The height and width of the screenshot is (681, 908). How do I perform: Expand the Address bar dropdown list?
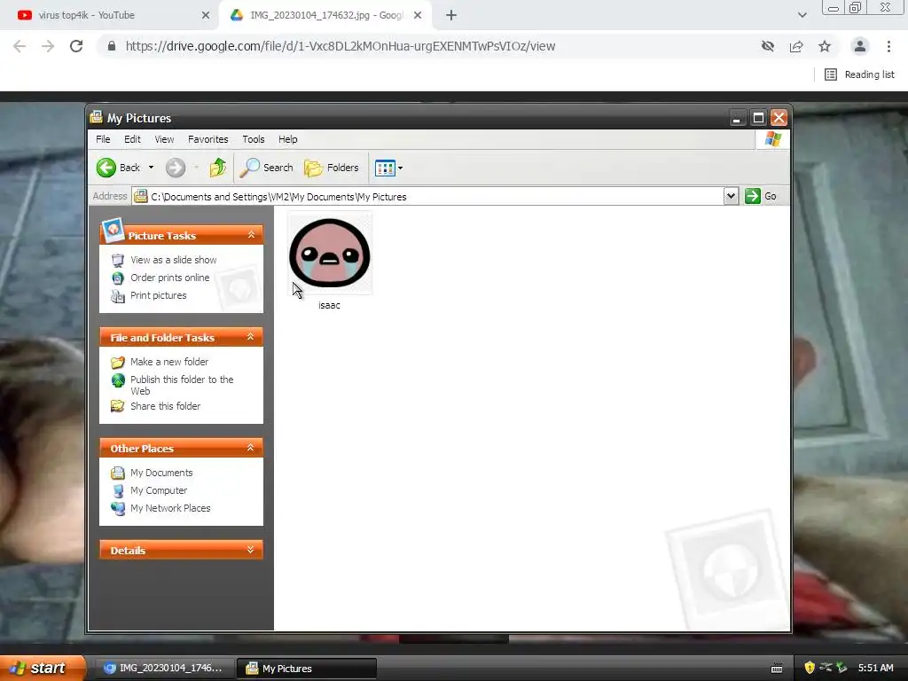tap(731, 196)
